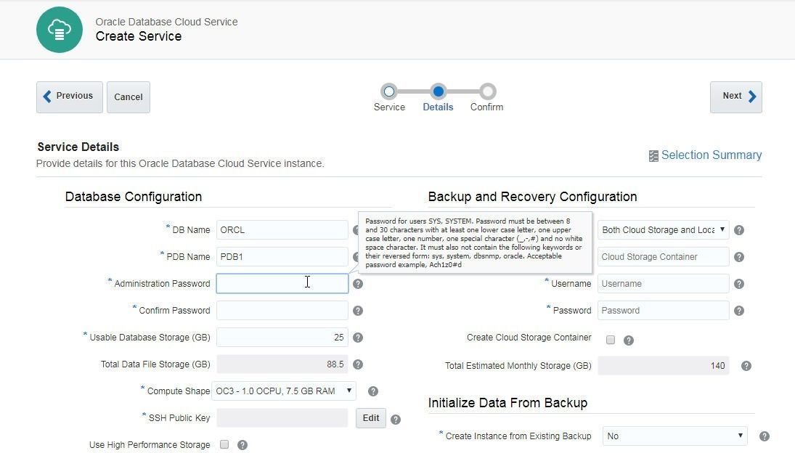Show help for Create Cloud Storage Container

point(629,340)
